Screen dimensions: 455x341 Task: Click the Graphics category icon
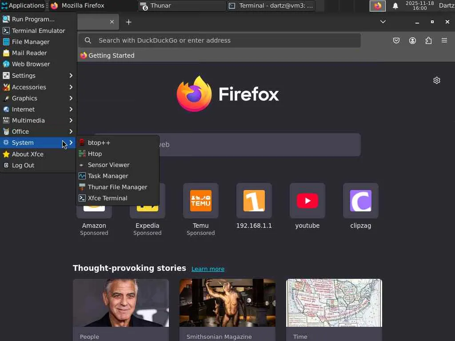[6, 98]
